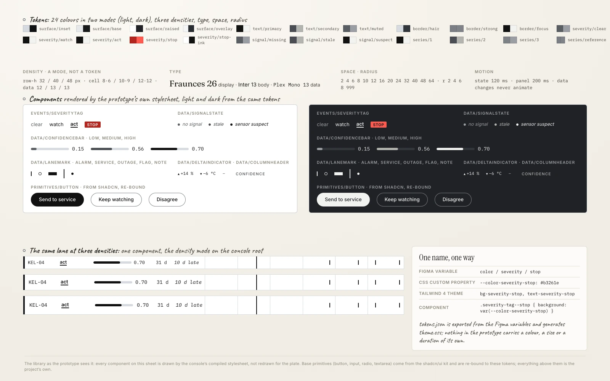Image resolution: width=610 pixels, height=381 pixels.
Task: Click the white outage block mark in dark panel
Action: pyautogui.click(x=339, y=174)
